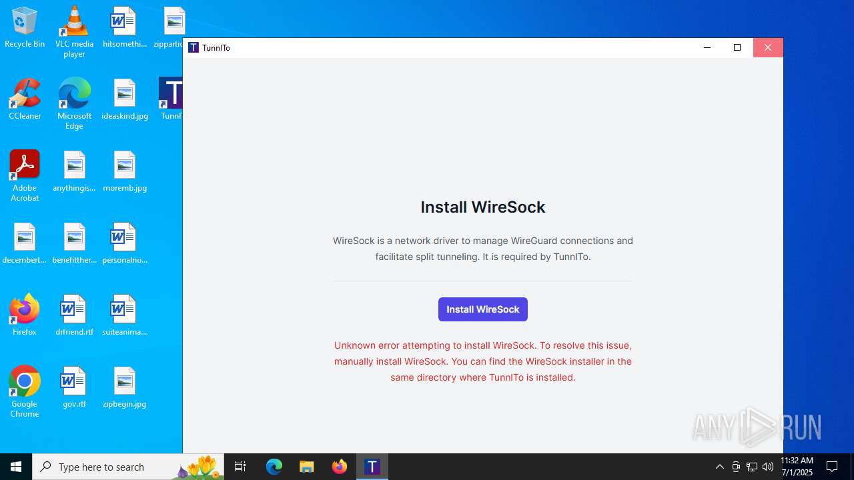Screen dimensions: 854x480
Task: Select the gov.rtf document icon
Action: 74,387
